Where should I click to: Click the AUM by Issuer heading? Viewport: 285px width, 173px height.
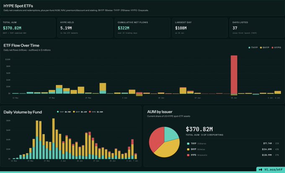[x=160, y=112]
